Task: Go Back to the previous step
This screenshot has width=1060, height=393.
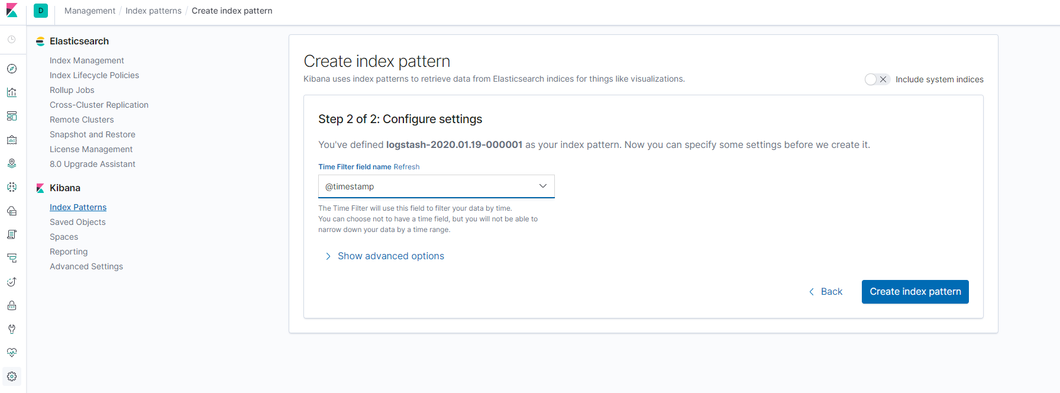Action: click(826, 292)
